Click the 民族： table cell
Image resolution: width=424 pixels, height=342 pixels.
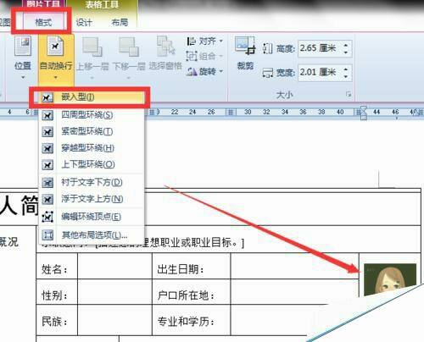[x=57, y=320]
